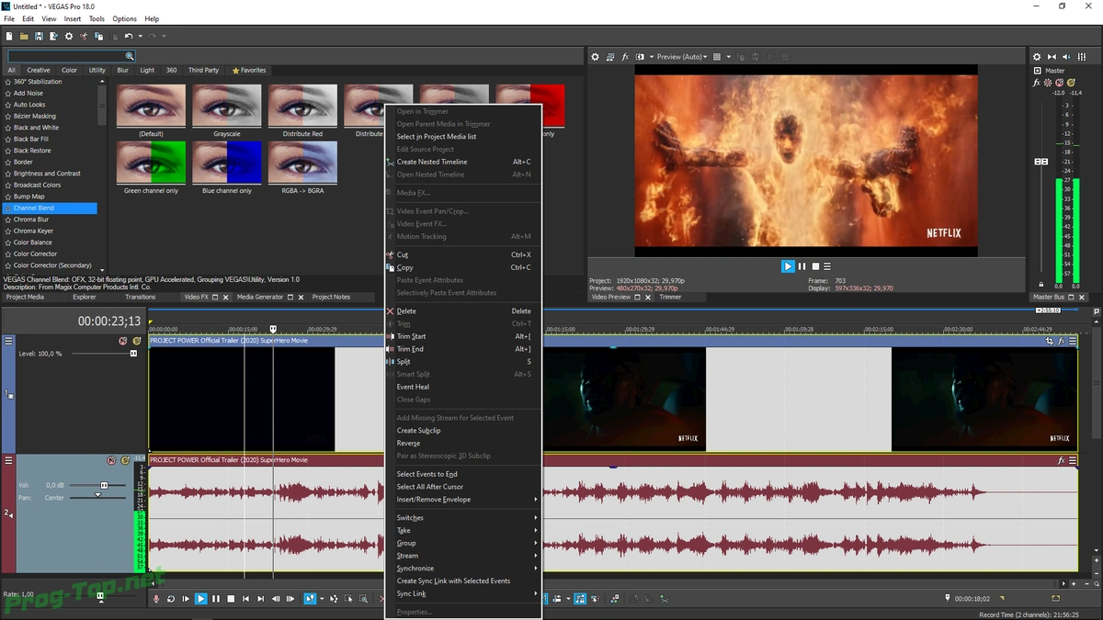Open the Overlays grid dropdown arrow in preview
The width and height of the screenshot is (1103, 620).
[x=728, y=57]
